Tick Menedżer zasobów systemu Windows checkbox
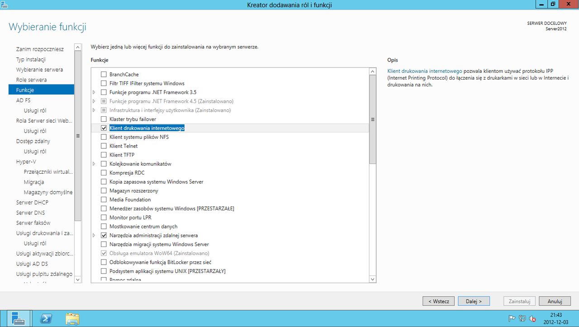This screenshot has height=327, width=579. [x=104, y=209]
